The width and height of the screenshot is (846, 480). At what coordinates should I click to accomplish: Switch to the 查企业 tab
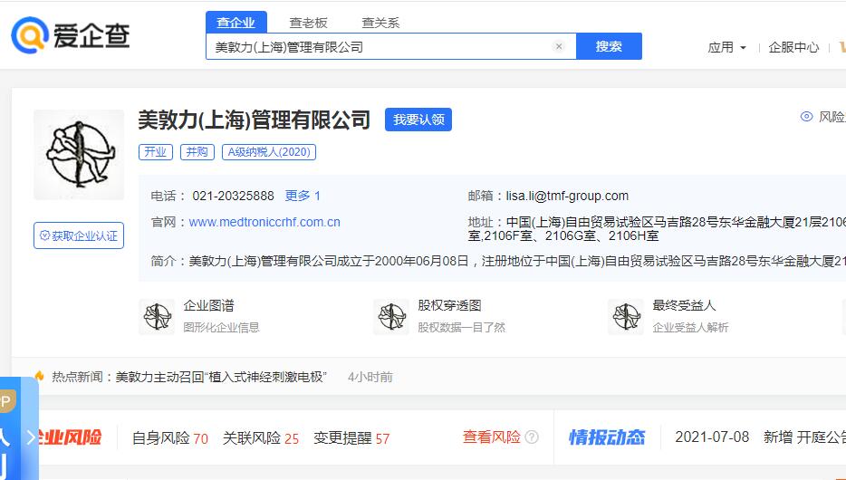[236, 23]
